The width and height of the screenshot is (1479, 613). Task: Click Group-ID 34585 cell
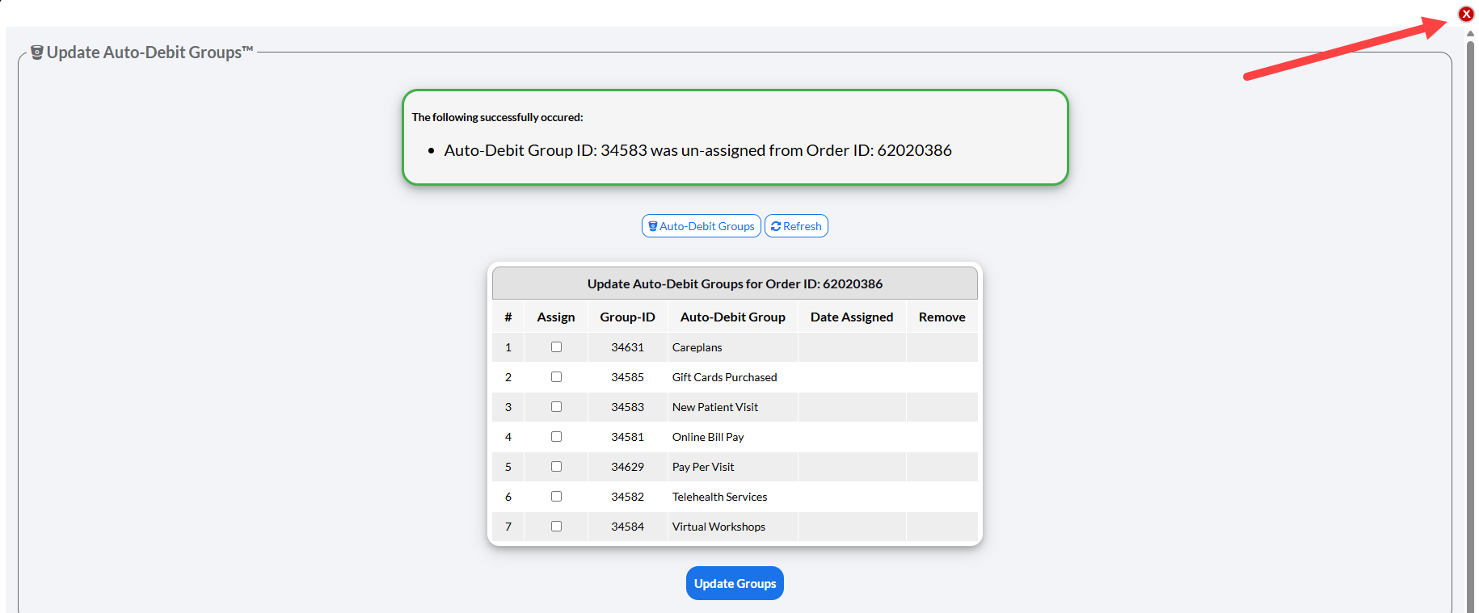coord(627,377)
